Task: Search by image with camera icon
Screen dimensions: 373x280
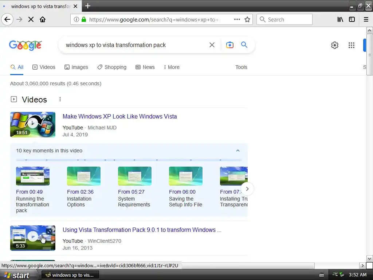Action: pyautogui.click(x=230, y=45)
